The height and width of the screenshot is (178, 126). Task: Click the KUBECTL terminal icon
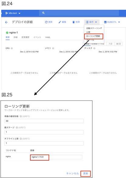[105, 22]
